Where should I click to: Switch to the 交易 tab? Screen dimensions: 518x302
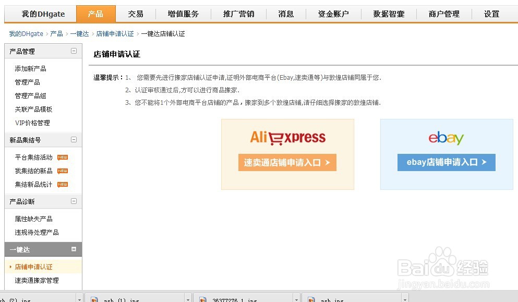click(x=136, y=14)
